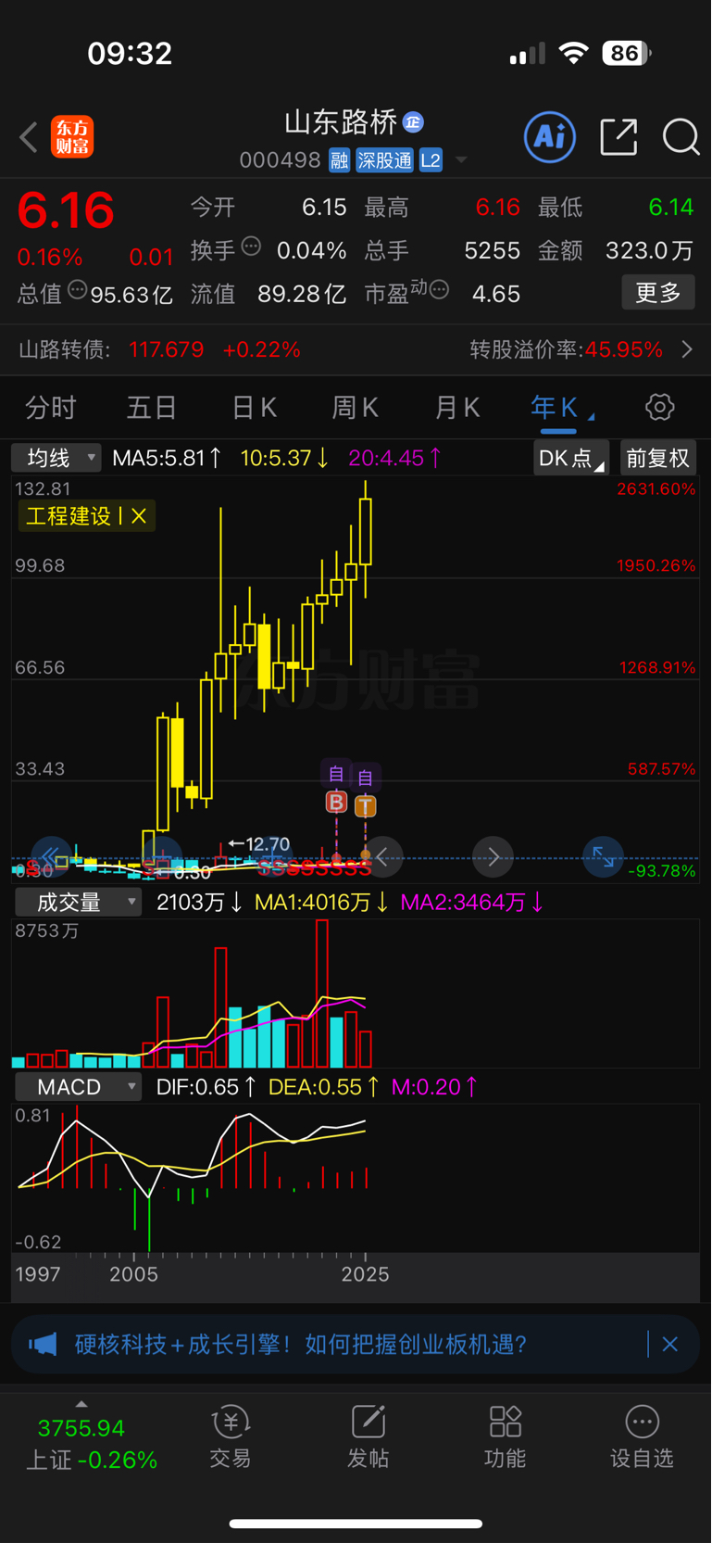Open the MACD indicator dropdown
The width and height of the screenshot is (712, 1543).
click(x=78, y=1087)
